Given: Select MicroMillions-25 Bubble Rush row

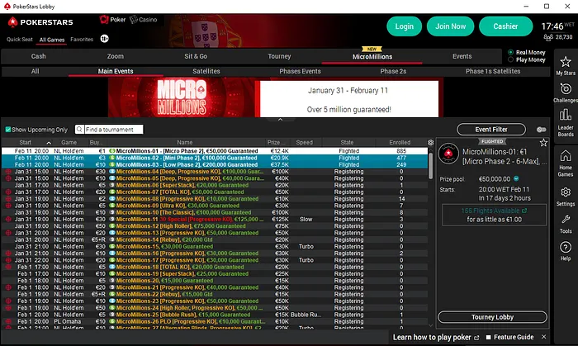Looking at the screenshot, I should [215, 315].
